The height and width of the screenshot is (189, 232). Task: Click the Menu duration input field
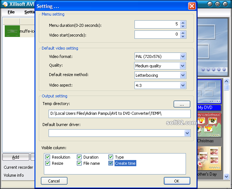[x=157, y=24]
